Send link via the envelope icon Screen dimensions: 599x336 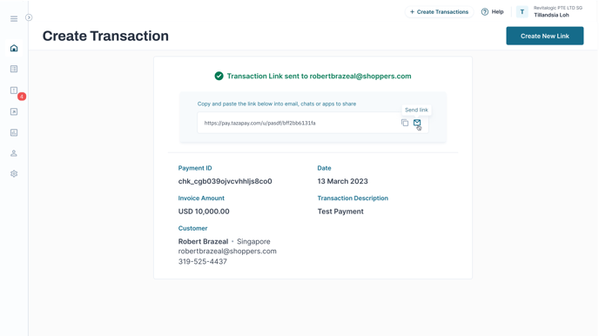(417, 123)
